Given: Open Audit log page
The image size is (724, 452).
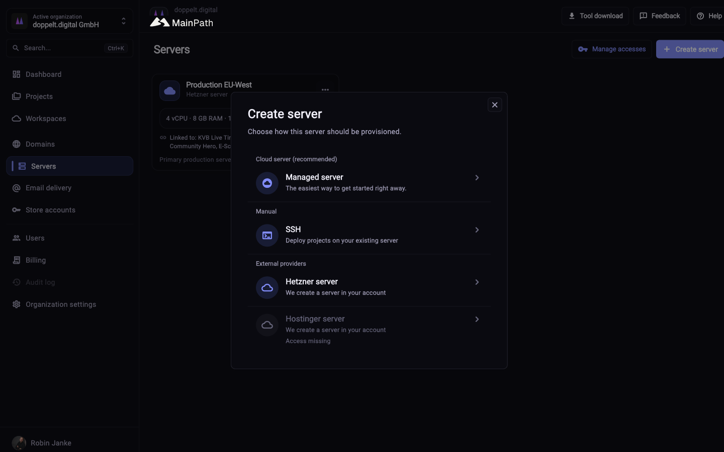Looking at the screenshot, I should click(69, 282).
